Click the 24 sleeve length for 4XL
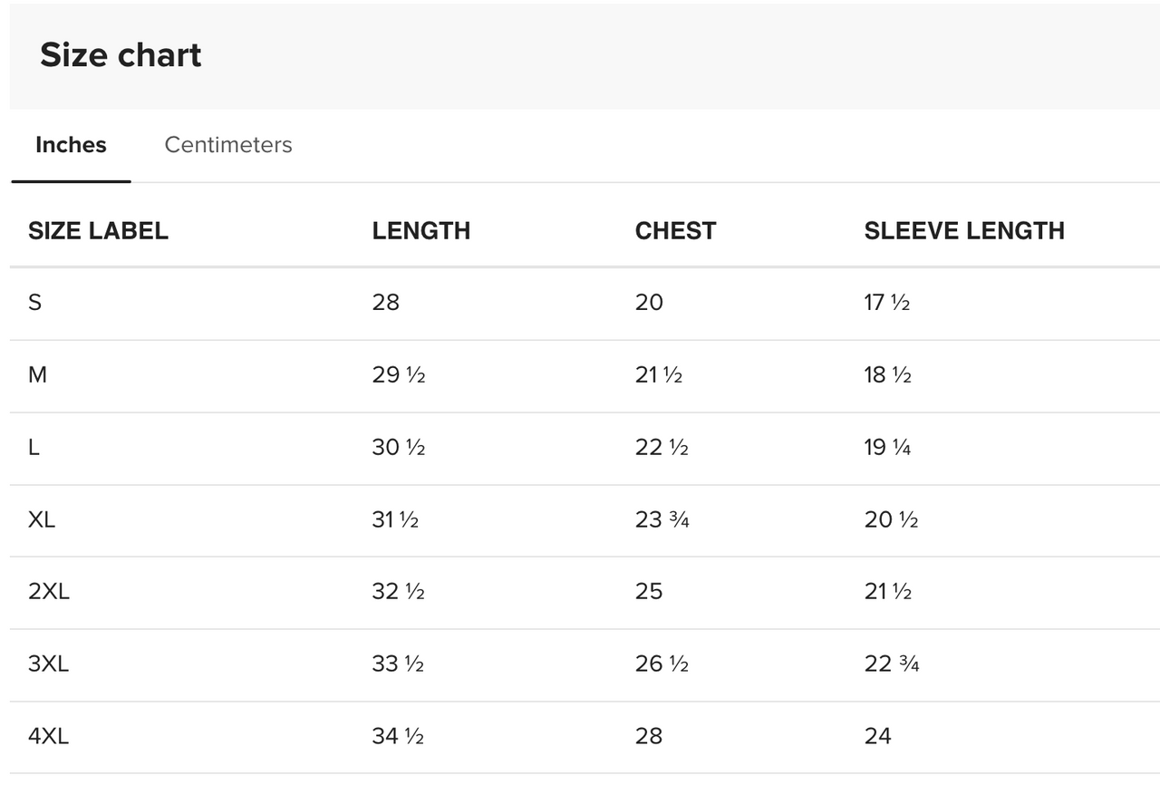 pos(877,736)
